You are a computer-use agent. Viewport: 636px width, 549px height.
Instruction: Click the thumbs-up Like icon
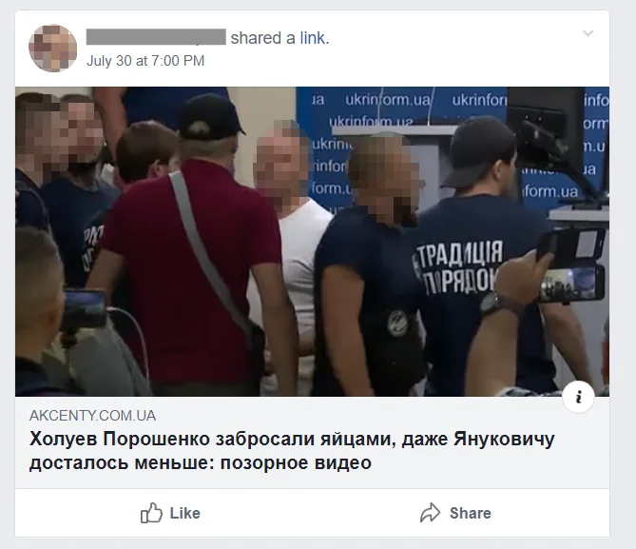[151, 513]
